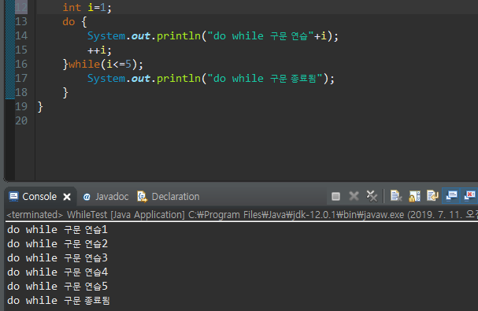This screenshot has width=478, height=311.
Task: Click the println '구문 연습' statement in the editor
Action: pyautogui.click(x=213, y=36)
